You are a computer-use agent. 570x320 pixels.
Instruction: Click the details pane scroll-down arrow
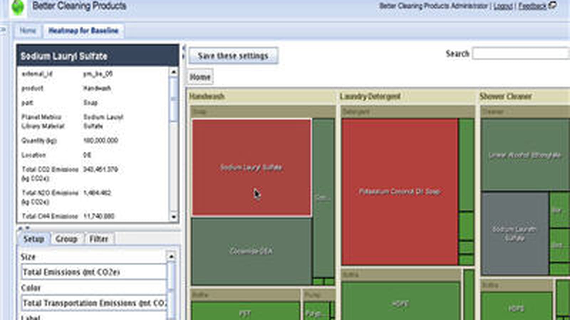click(x=173, y=217)
